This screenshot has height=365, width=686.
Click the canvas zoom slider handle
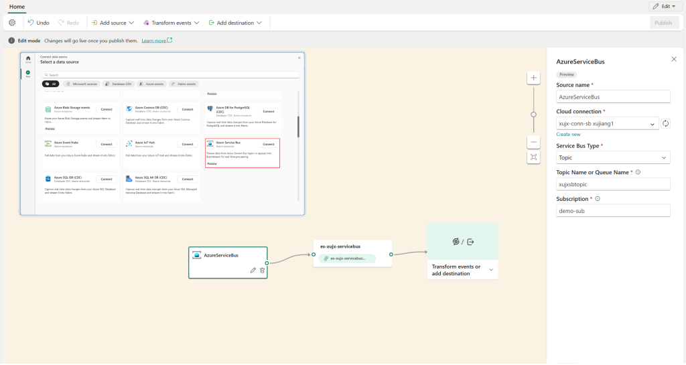533,115
